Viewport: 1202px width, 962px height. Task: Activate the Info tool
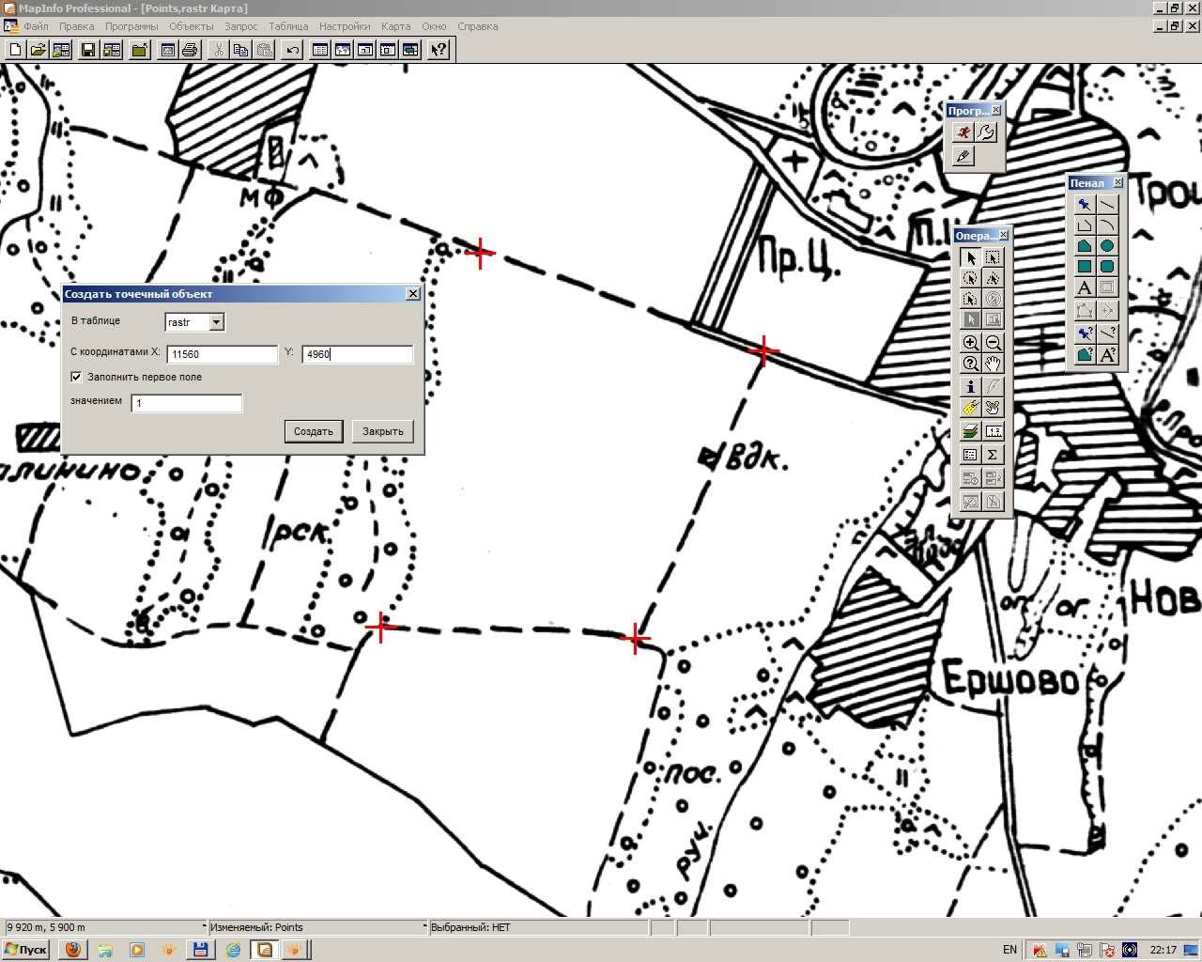coord(971,386)
